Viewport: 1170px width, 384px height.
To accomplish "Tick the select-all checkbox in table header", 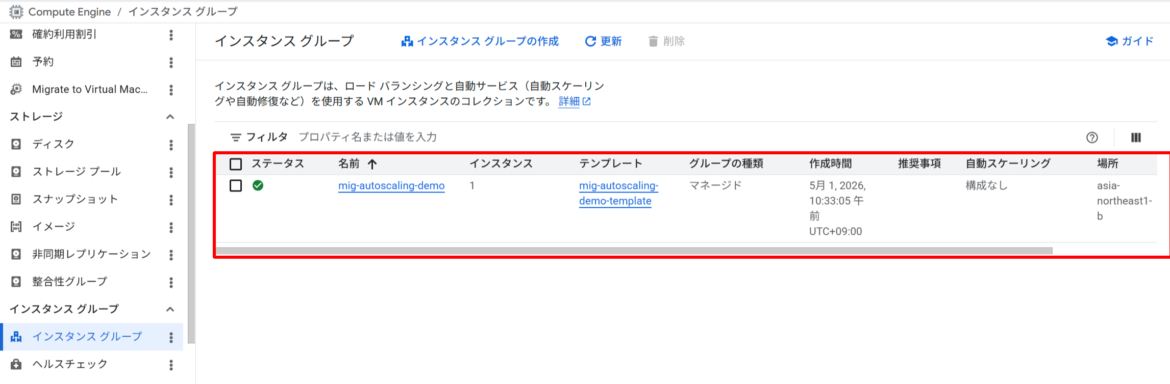I will pos(236,164).
